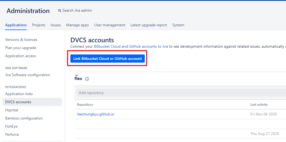The width and height of the screenshot is (286, 142).
Task: Select the Thu Aug 27 2020 date
Action: 265,134
